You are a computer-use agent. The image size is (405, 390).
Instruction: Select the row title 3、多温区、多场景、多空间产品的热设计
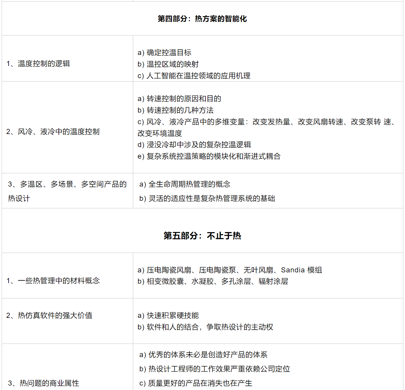click(x=67, y=184)
